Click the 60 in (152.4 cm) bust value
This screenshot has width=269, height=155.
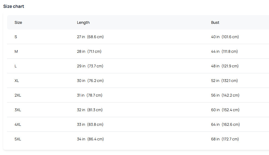[225, 110]
